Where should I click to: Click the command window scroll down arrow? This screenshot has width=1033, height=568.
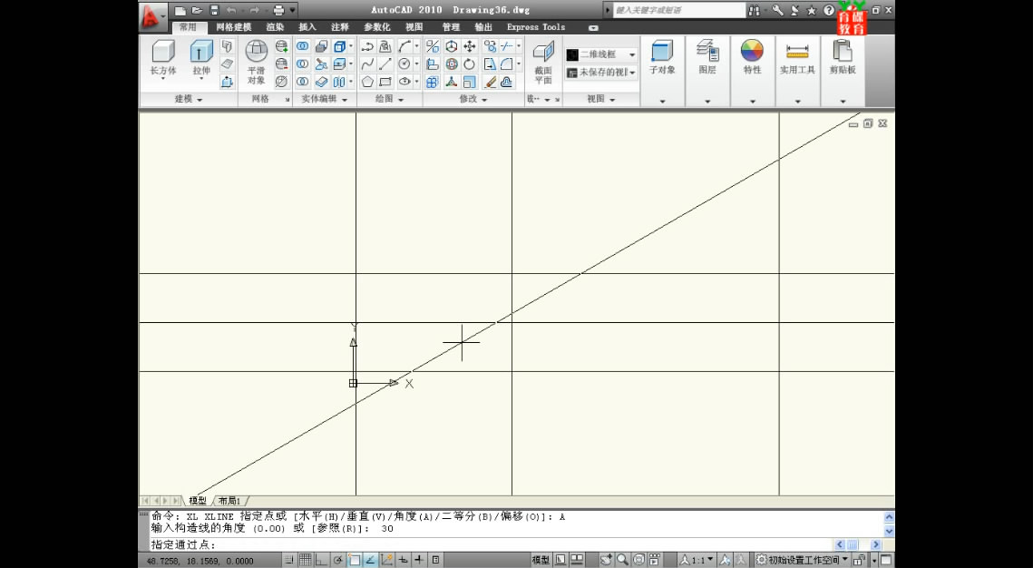tap(889, 531)
